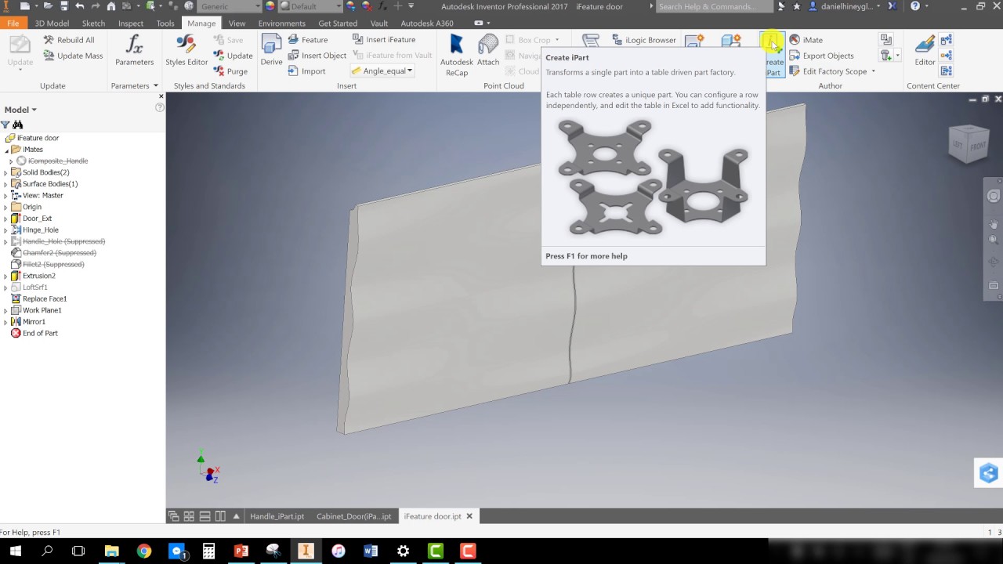Select the suppressed Handle_Hole feature
1003x564 pixels.
[x=63, y=241]
